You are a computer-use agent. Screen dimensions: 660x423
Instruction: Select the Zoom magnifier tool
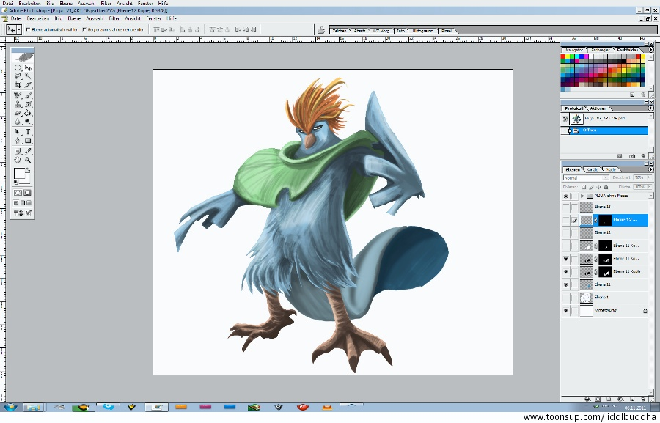tap(28, 159)
